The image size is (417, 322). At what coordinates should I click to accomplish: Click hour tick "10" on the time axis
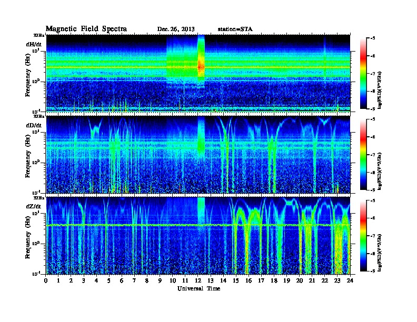173,280
